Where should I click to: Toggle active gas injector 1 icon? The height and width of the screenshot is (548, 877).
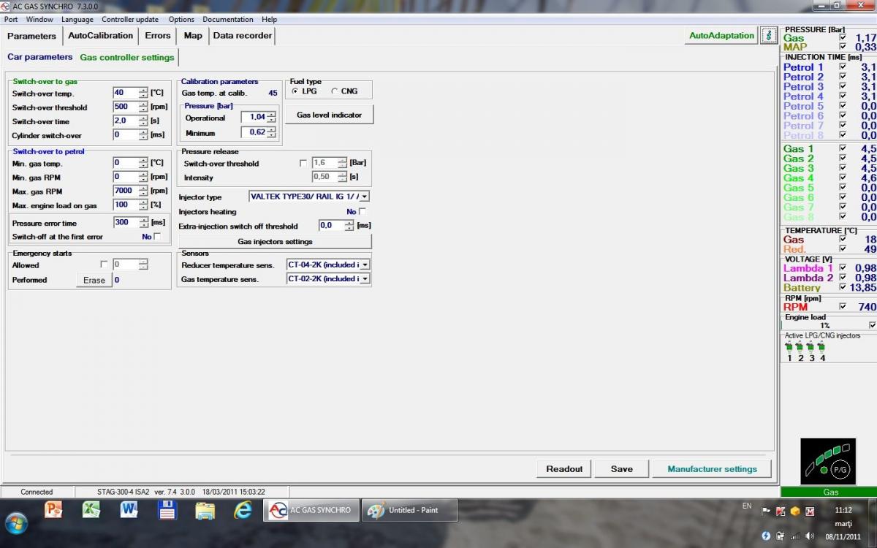tap(789, 347)
